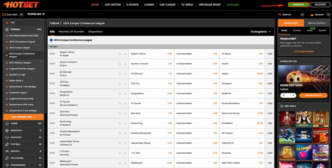The width and height of the screenshot is (332, 168).
Task: Expand +180 markets for Slavia Prag match
Action: (269, 123)
